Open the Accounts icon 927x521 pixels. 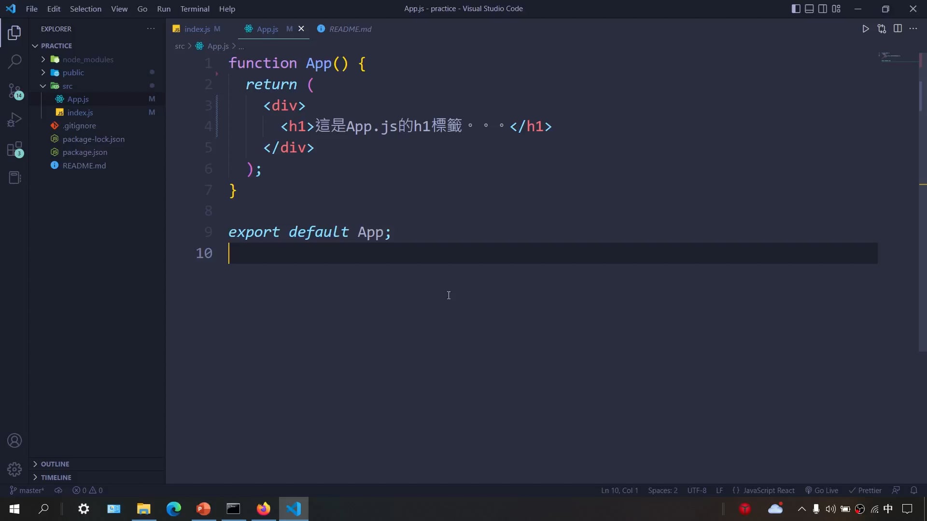(14, 440)
